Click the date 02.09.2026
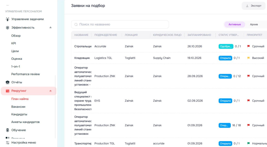The height and width of the screenshot is (147, 267). 195,101
